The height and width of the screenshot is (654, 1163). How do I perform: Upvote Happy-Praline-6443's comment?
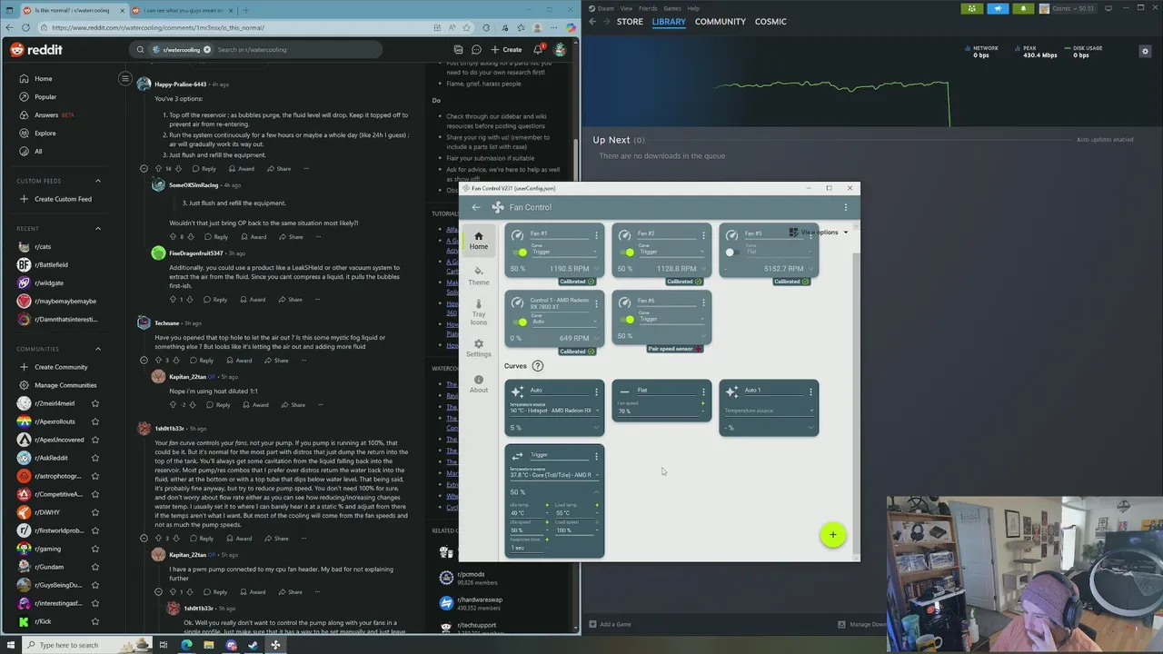158,169
